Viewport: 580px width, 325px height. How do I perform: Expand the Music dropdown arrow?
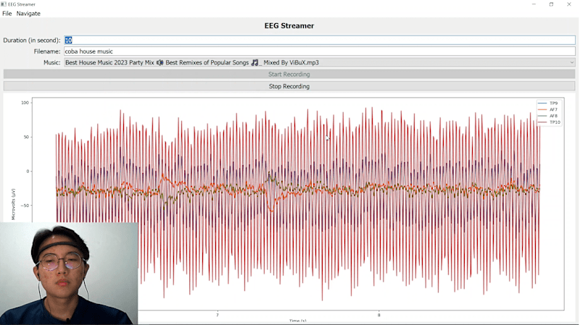(571, 62)
